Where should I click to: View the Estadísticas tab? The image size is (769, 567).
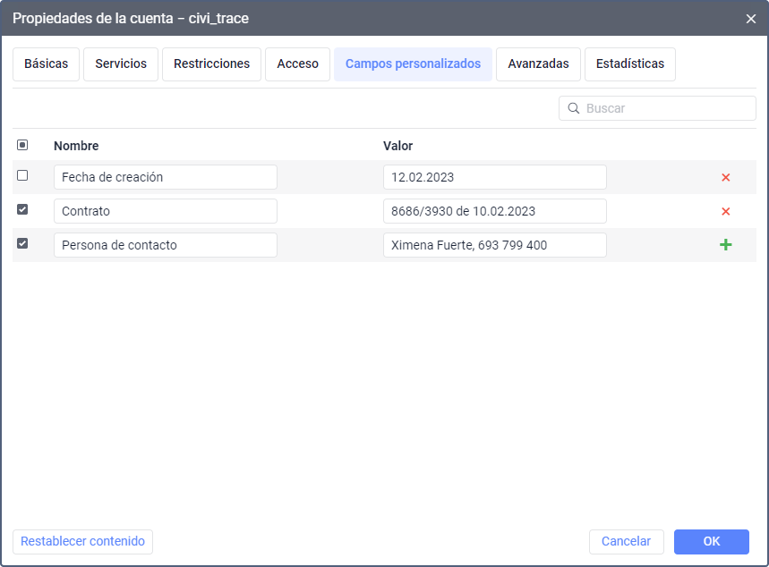click(629, 64)
